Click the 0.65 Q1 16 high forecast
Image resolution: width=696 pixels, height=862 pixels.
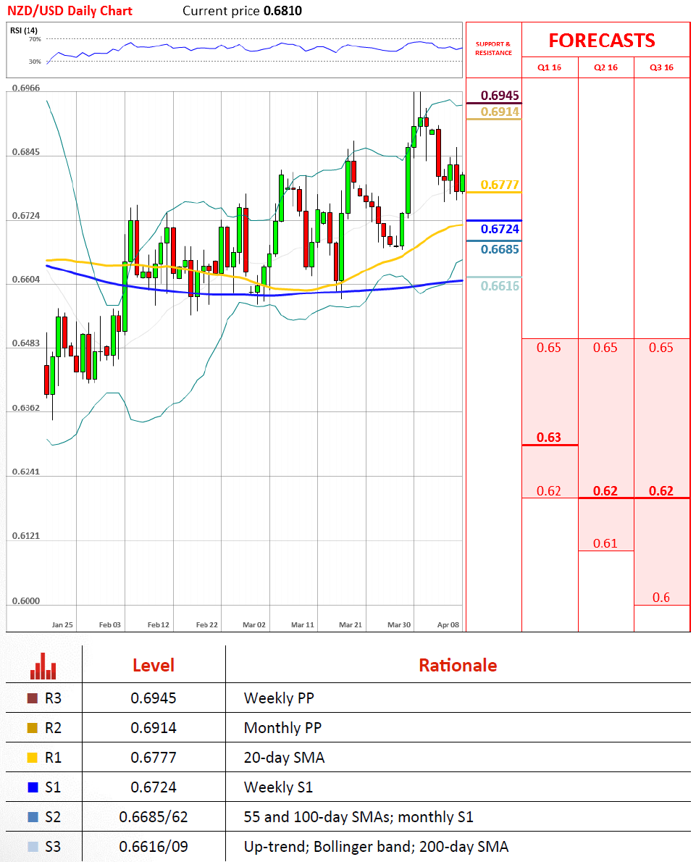pyautogui.click(x=549, y=348)
